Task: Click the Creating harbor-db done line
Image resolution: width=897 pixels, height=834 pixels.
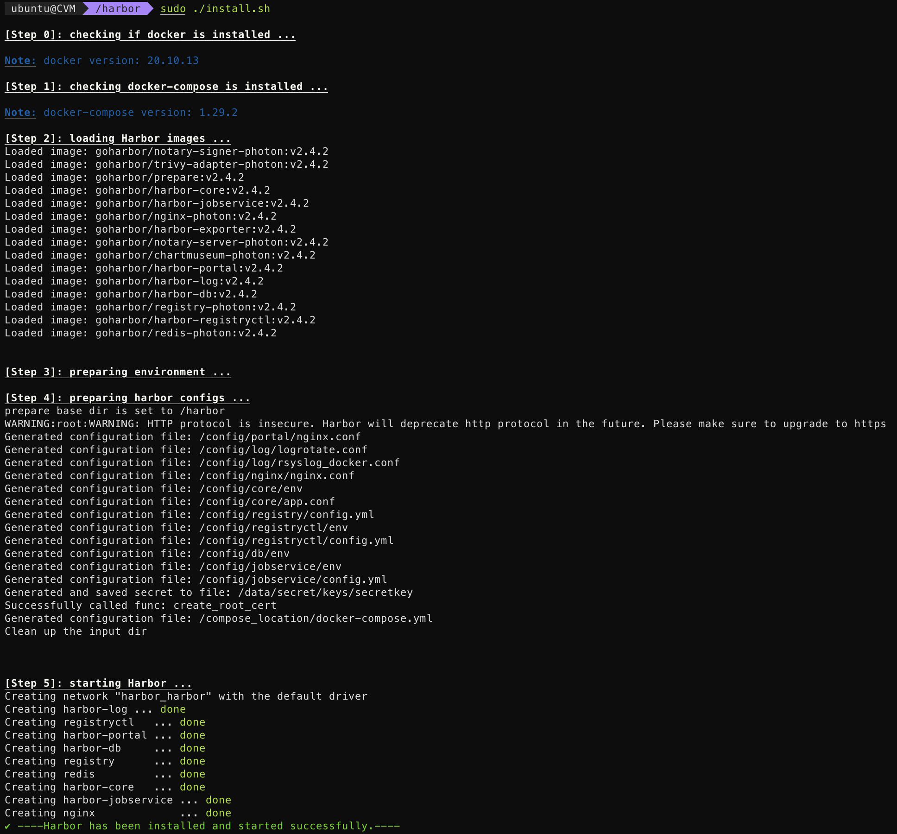Action: pyautogui.click(x=105, y=748)
